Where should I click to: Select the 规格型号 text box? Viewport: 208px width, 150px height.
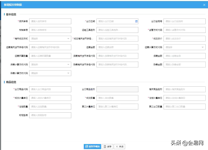50,115
